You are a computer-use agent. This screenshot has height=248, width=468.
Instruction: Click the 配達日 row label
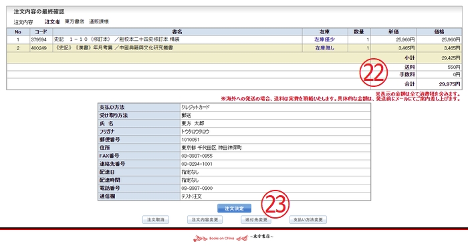point(107,172)
